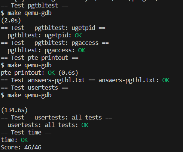The width and height of the screenshot is (183, 152).
Task: Click 'usertests: all tests' header text
Action: (x=68, y=118)
